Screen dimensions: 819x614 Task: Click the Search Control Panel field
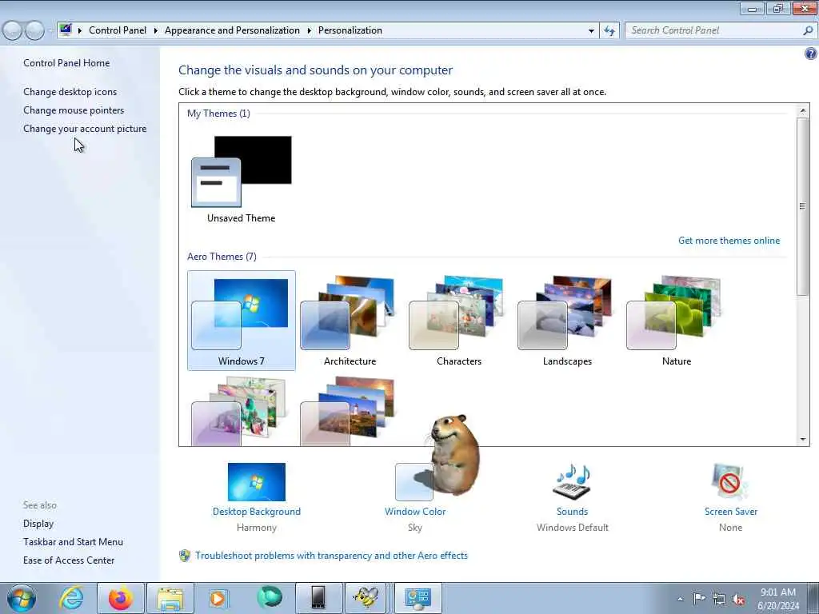[x=714, y=30]
